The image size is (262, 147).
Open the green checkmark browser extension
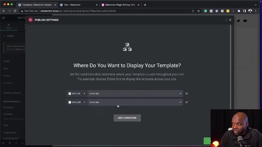(x=206, y=11)
